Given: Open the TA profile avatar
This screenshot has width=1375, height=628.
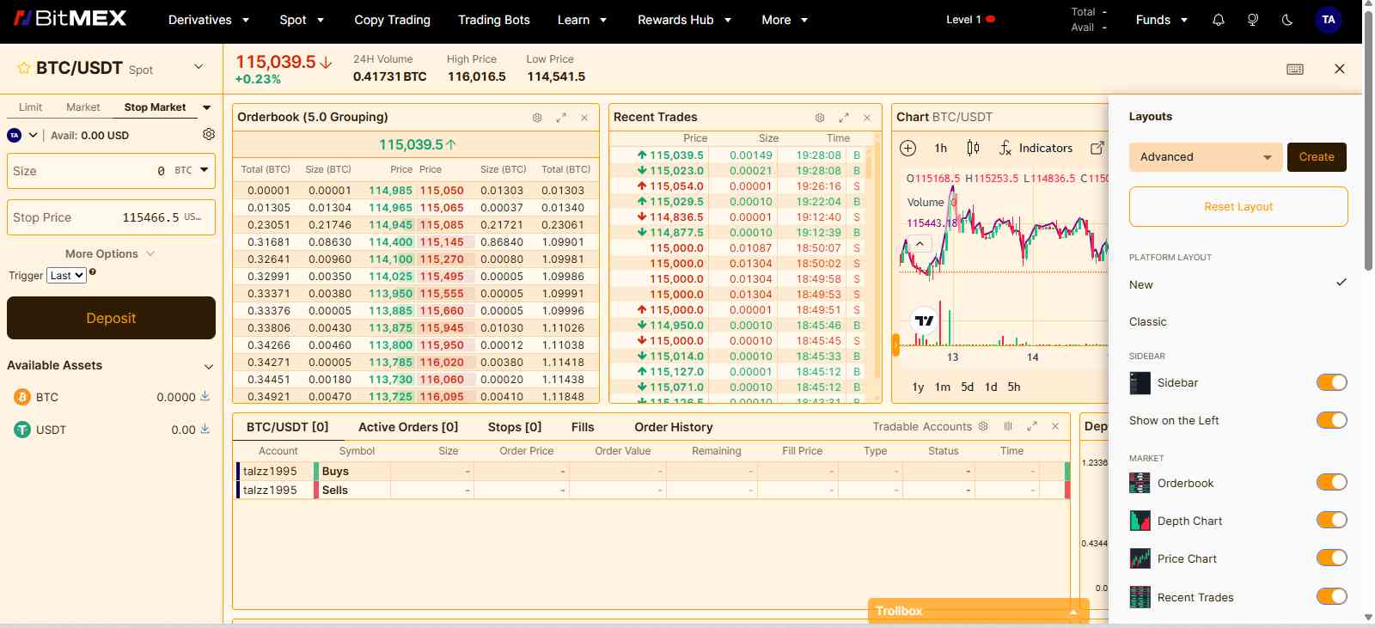Looking at the screenshot, I should pyautogui.click(x=1329, y=20).
